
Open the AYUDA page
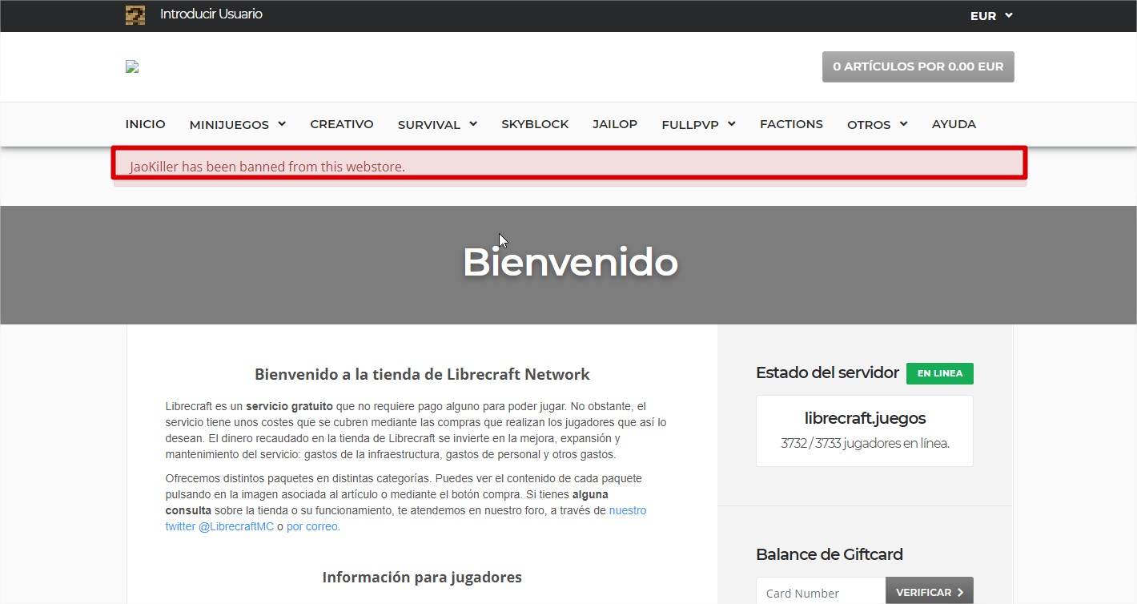954,124
